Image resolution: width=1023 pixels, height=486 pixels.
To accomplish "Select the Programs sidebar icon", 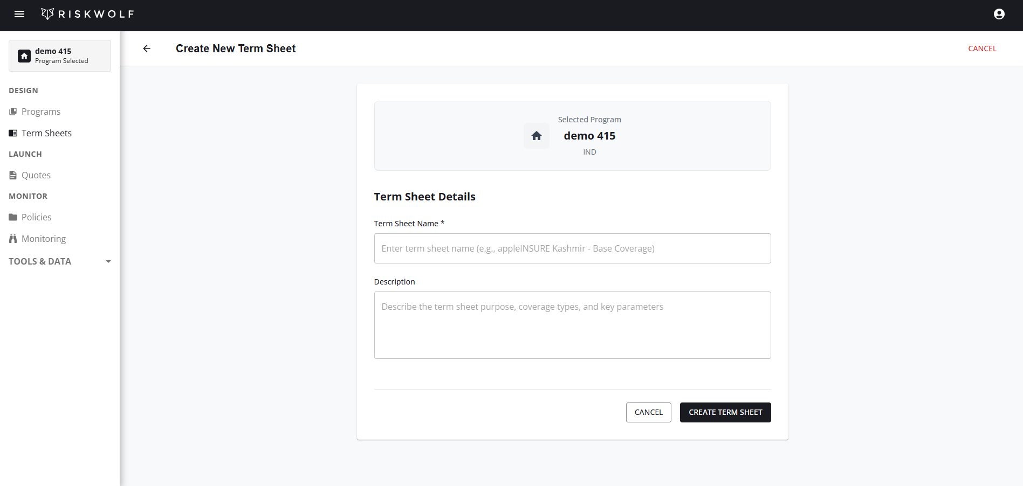I will pos(12,112).
